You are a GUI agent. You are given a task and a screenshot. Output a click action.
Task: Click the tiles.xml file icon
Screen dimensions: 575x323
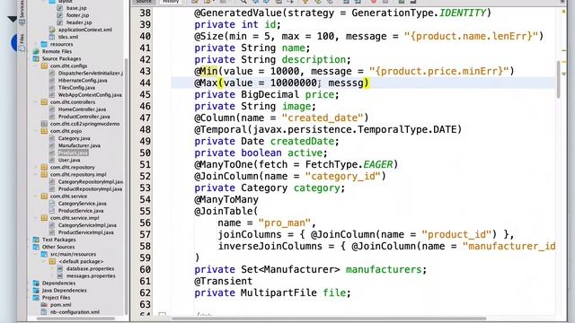pyautogui.click(x=52, y=37)
